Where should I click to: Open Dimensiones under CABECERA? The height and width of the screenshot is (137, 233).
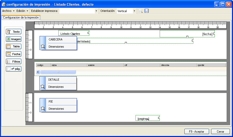pos(56,47)
